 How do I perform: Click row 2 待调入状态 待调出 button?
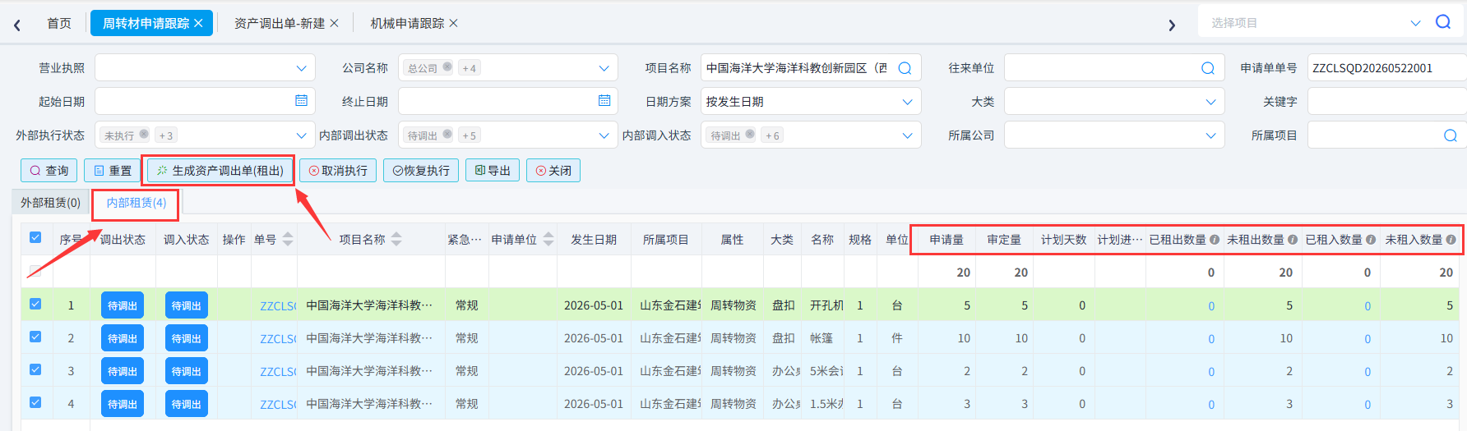pos(187,338)
